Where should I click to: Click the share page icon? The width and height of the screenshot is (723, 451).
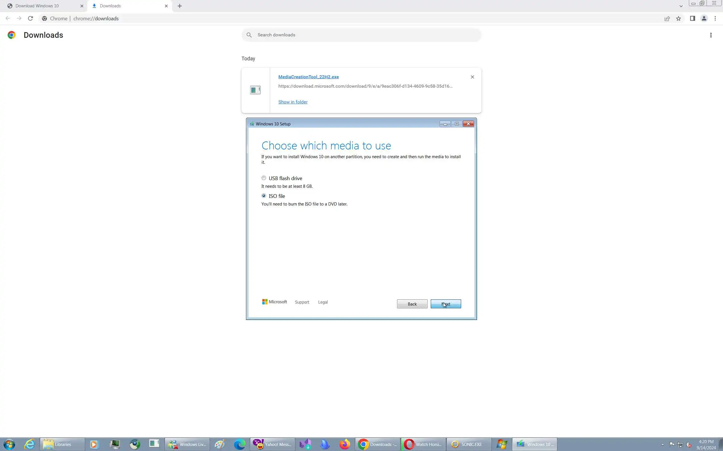(x=667, y=19)
